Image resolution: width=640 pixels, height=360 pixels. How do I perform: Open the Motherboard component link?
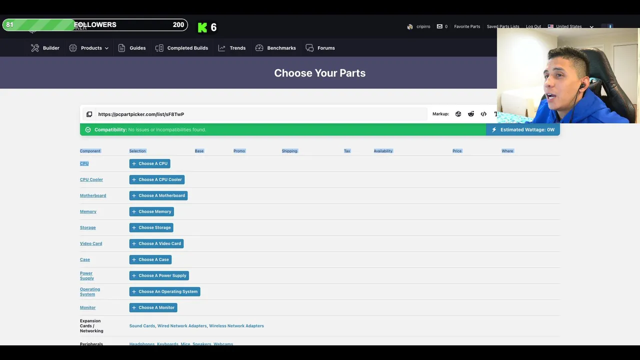pyautogui.click(x=93, y=195)
